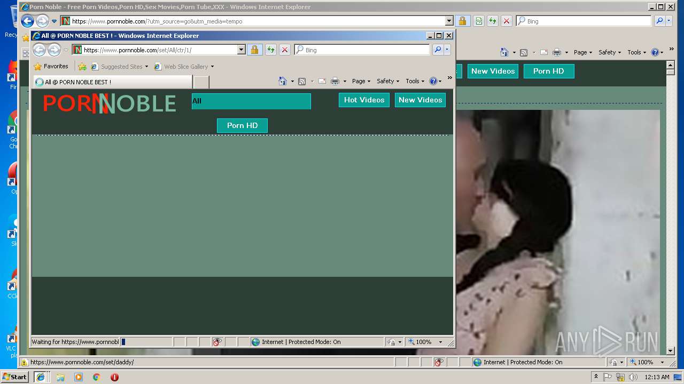Click the clock showing 12:13 AM

click(x=656, y=377)
